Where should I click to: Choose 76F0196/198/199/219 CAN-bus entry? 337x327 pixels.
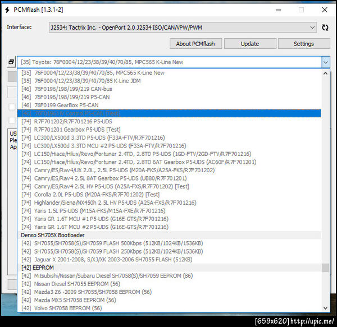(169, 89)
